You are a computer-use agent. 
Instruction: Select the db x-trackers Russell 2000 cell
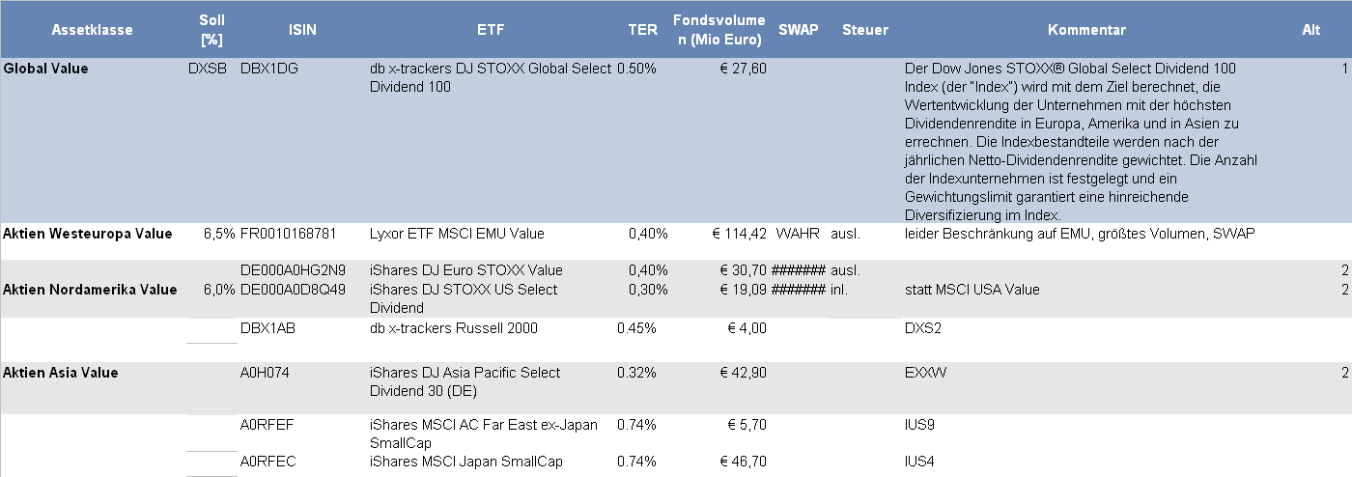pyautogui.click(x=454, y=328)
